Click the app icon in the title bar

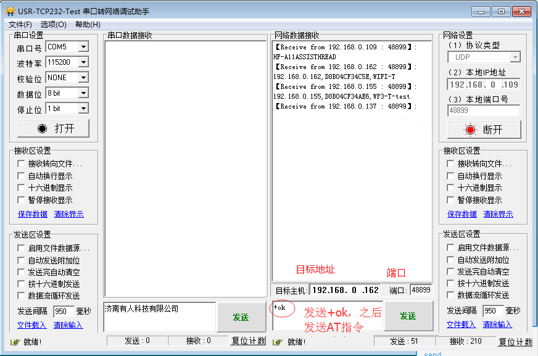10,11
